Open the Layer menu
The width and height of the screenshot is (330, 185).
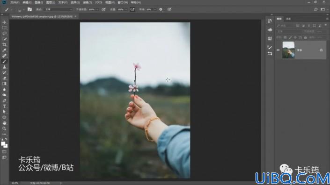tap(51, 2)
